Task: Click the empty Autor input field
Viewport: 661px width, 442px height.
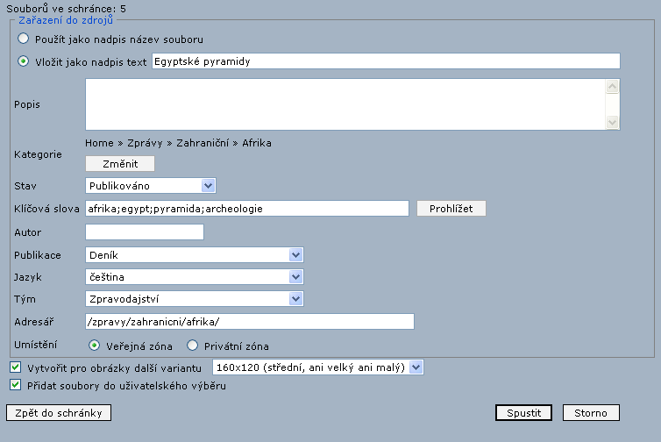Action: coord(145,232)
